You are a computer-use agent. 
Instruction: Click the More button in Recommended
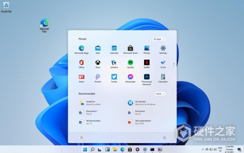(x=160, y=94)
